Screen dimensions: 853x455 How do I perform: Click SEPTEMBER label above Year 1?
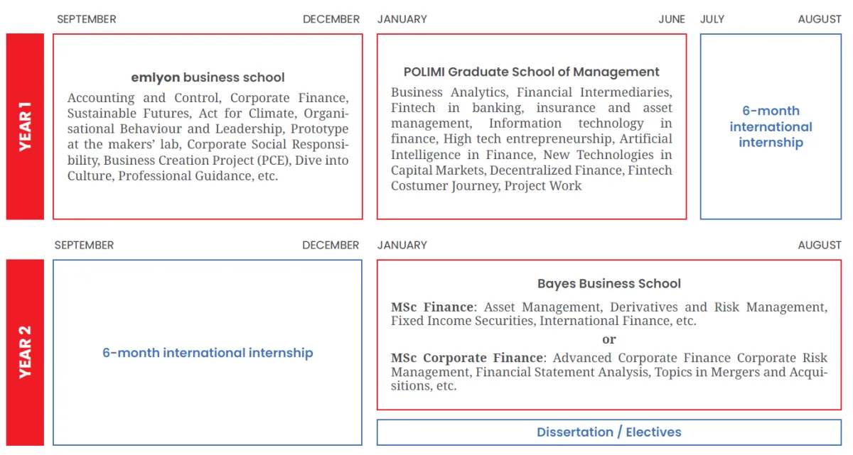tap(87, 19)
